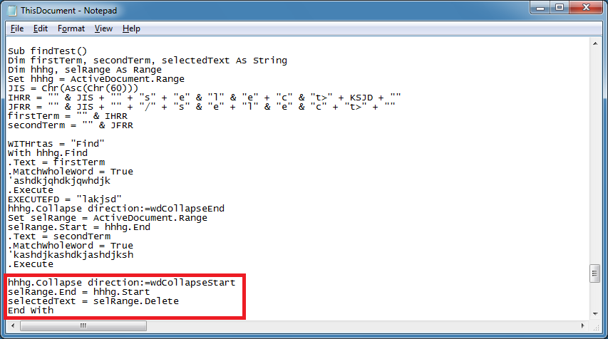
Task: Maximize the Notepad window
Action: point(559,9)
